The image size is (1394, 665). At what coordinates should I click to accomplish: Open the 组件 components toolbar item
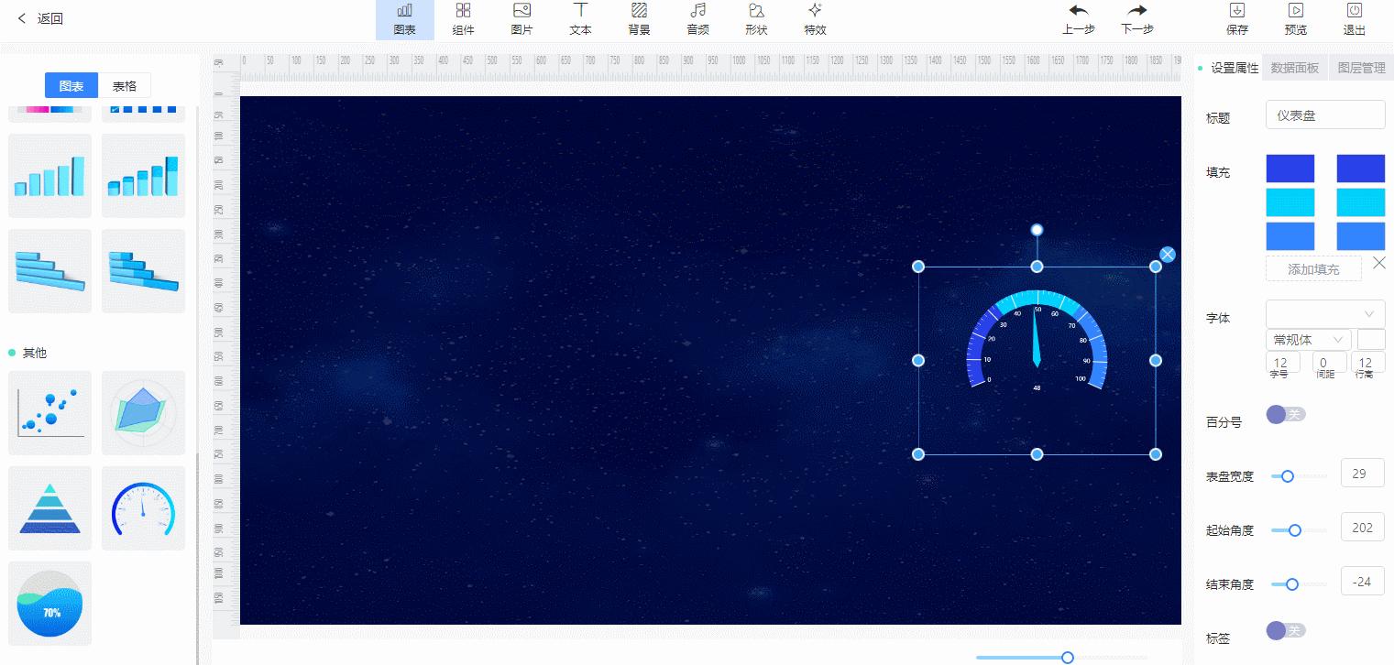[x=464, y=19]
